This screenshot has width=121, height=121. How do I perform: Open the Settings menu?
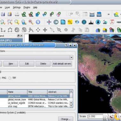pos(17,7)
